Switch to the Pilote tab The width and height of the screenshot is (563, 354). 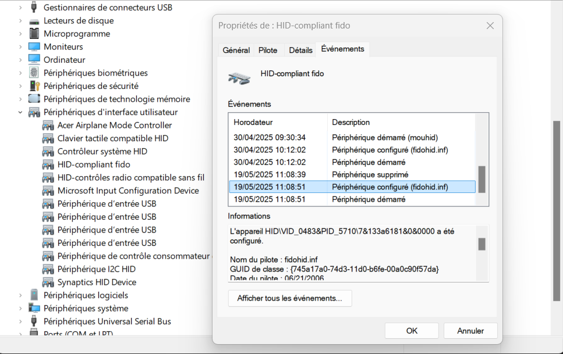point(268,51)
